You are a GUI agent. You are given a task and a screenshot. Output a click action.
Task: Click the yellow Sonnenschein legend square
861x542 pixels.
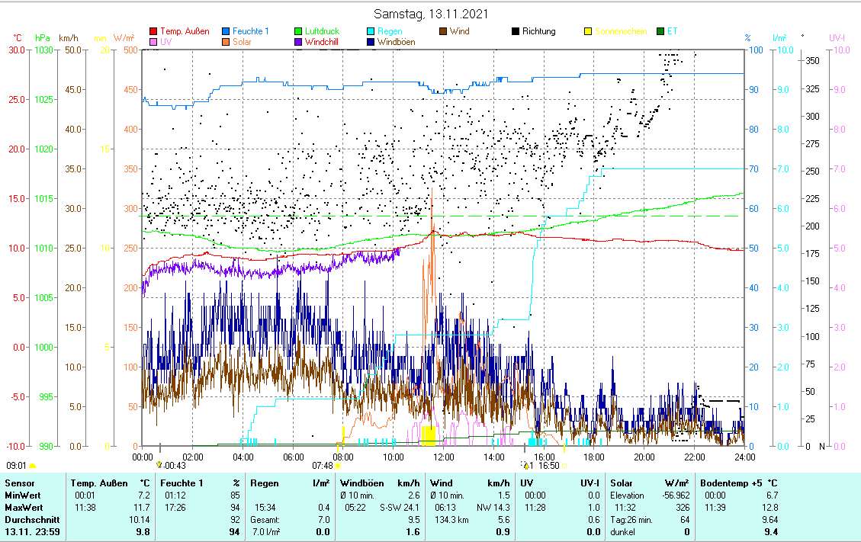pos(588,32)
